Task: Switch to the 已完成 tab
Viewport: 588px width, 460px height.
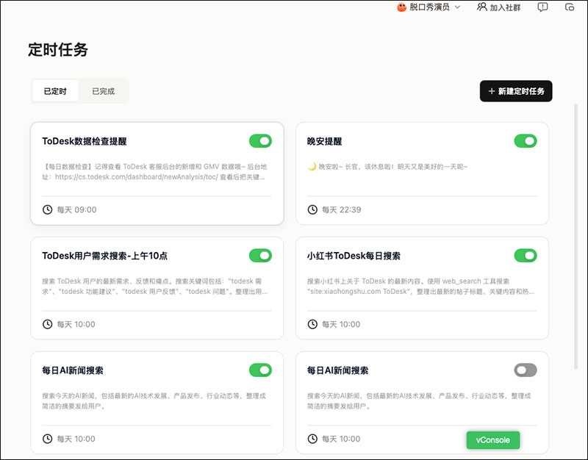Action: click(103, 91)
